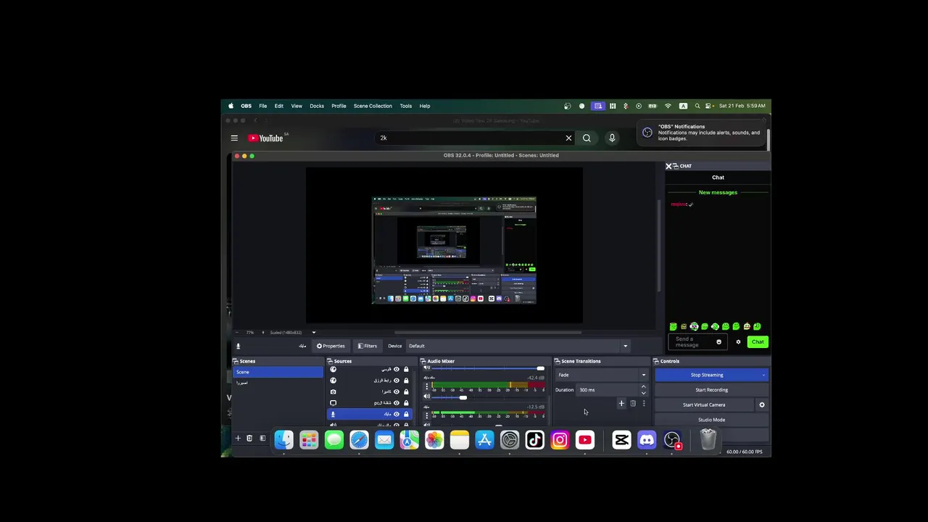Open emoji picker in chat message box
Screen dimensions: 928x522
[x=719, y=342]
